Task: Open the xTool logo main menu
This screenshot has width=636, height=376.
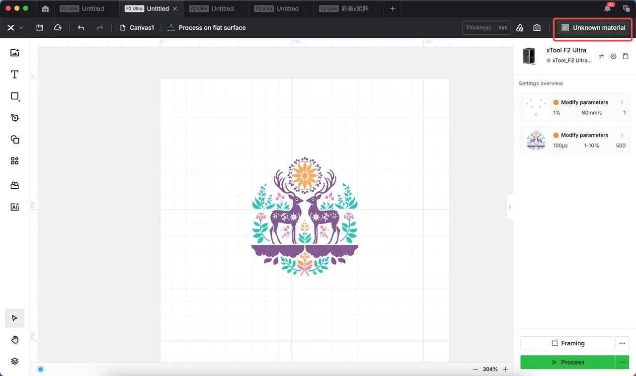Action: pyautogui.click(x=14, y=28)
